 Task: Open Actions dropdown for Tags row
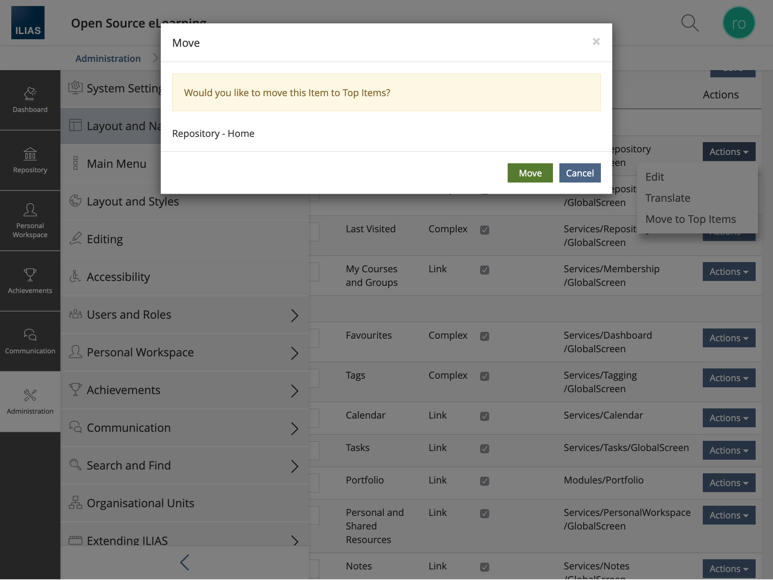[728, 378]
